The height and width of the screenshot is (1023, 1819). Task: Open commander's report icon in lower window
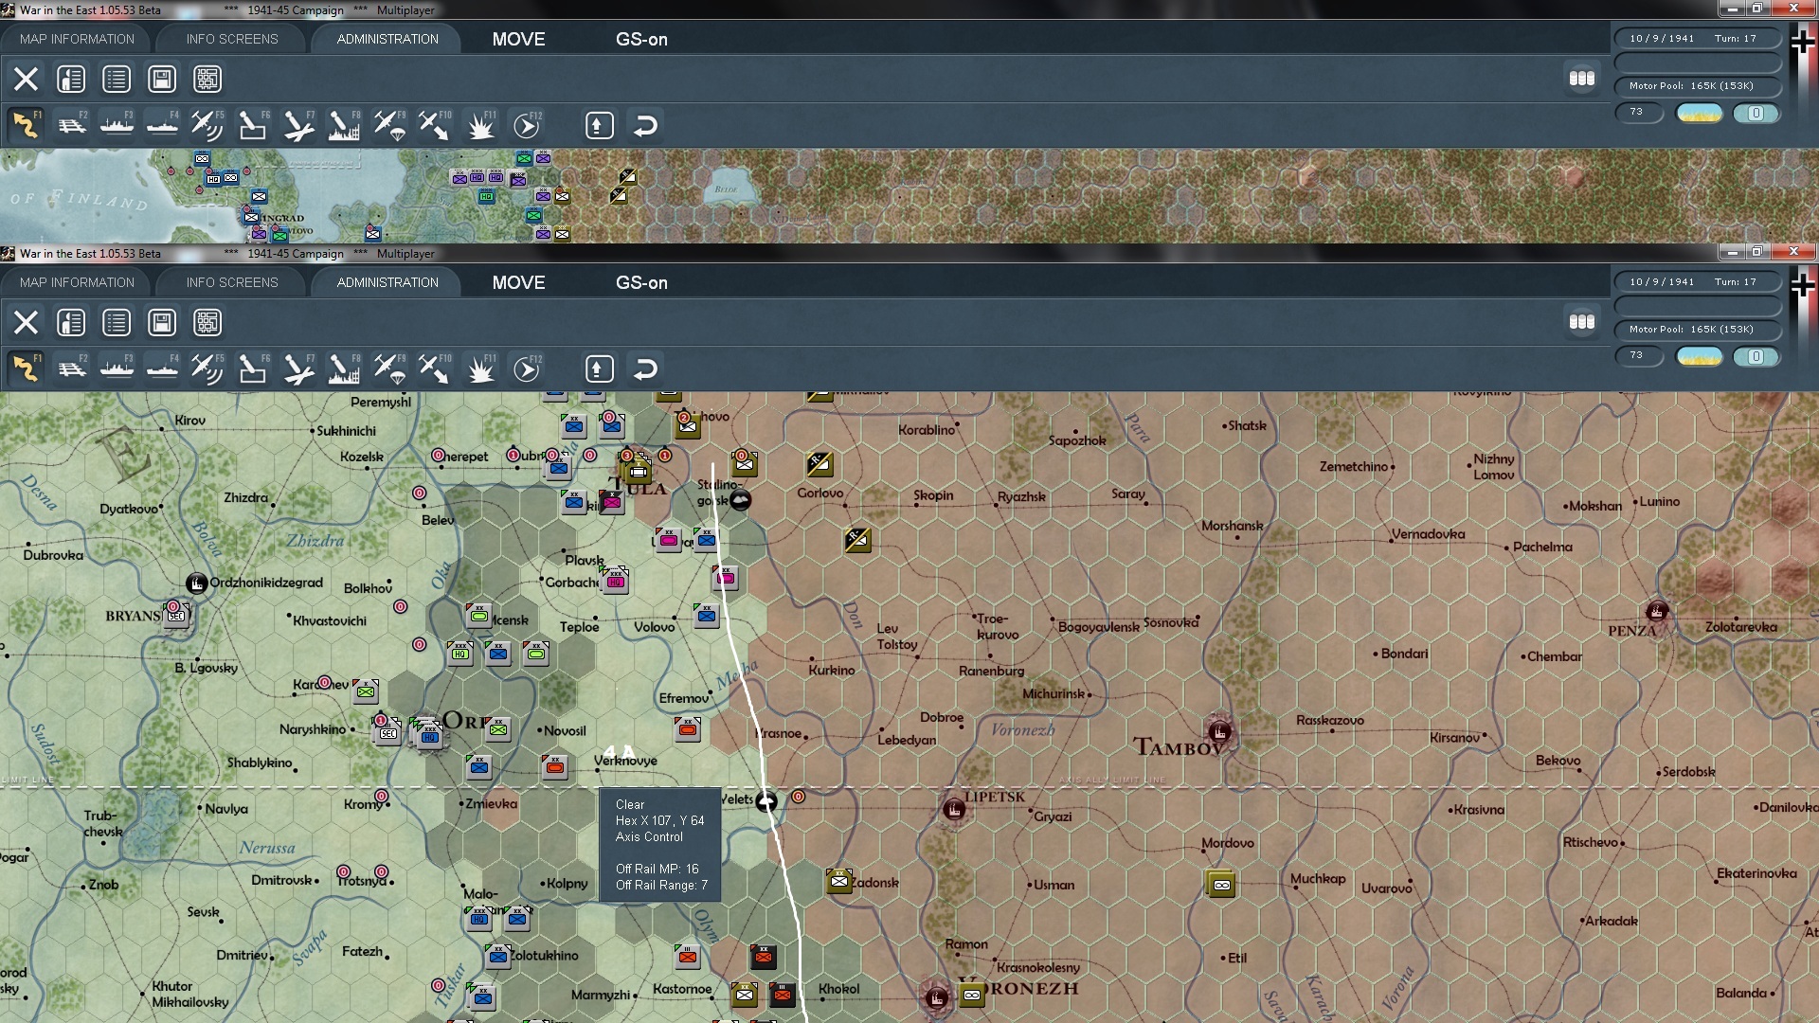click(x=71, y=322)
